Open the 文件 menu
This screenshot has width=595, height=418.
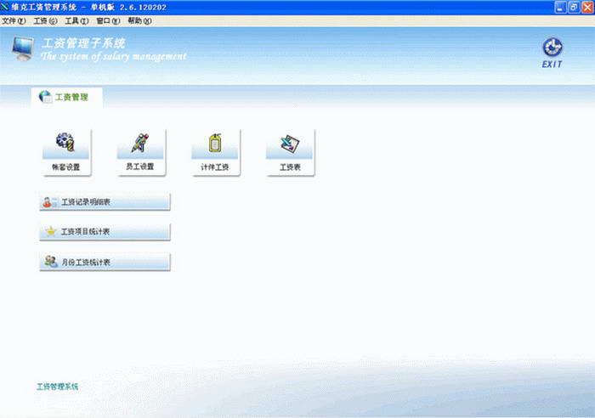coord(14,21)
